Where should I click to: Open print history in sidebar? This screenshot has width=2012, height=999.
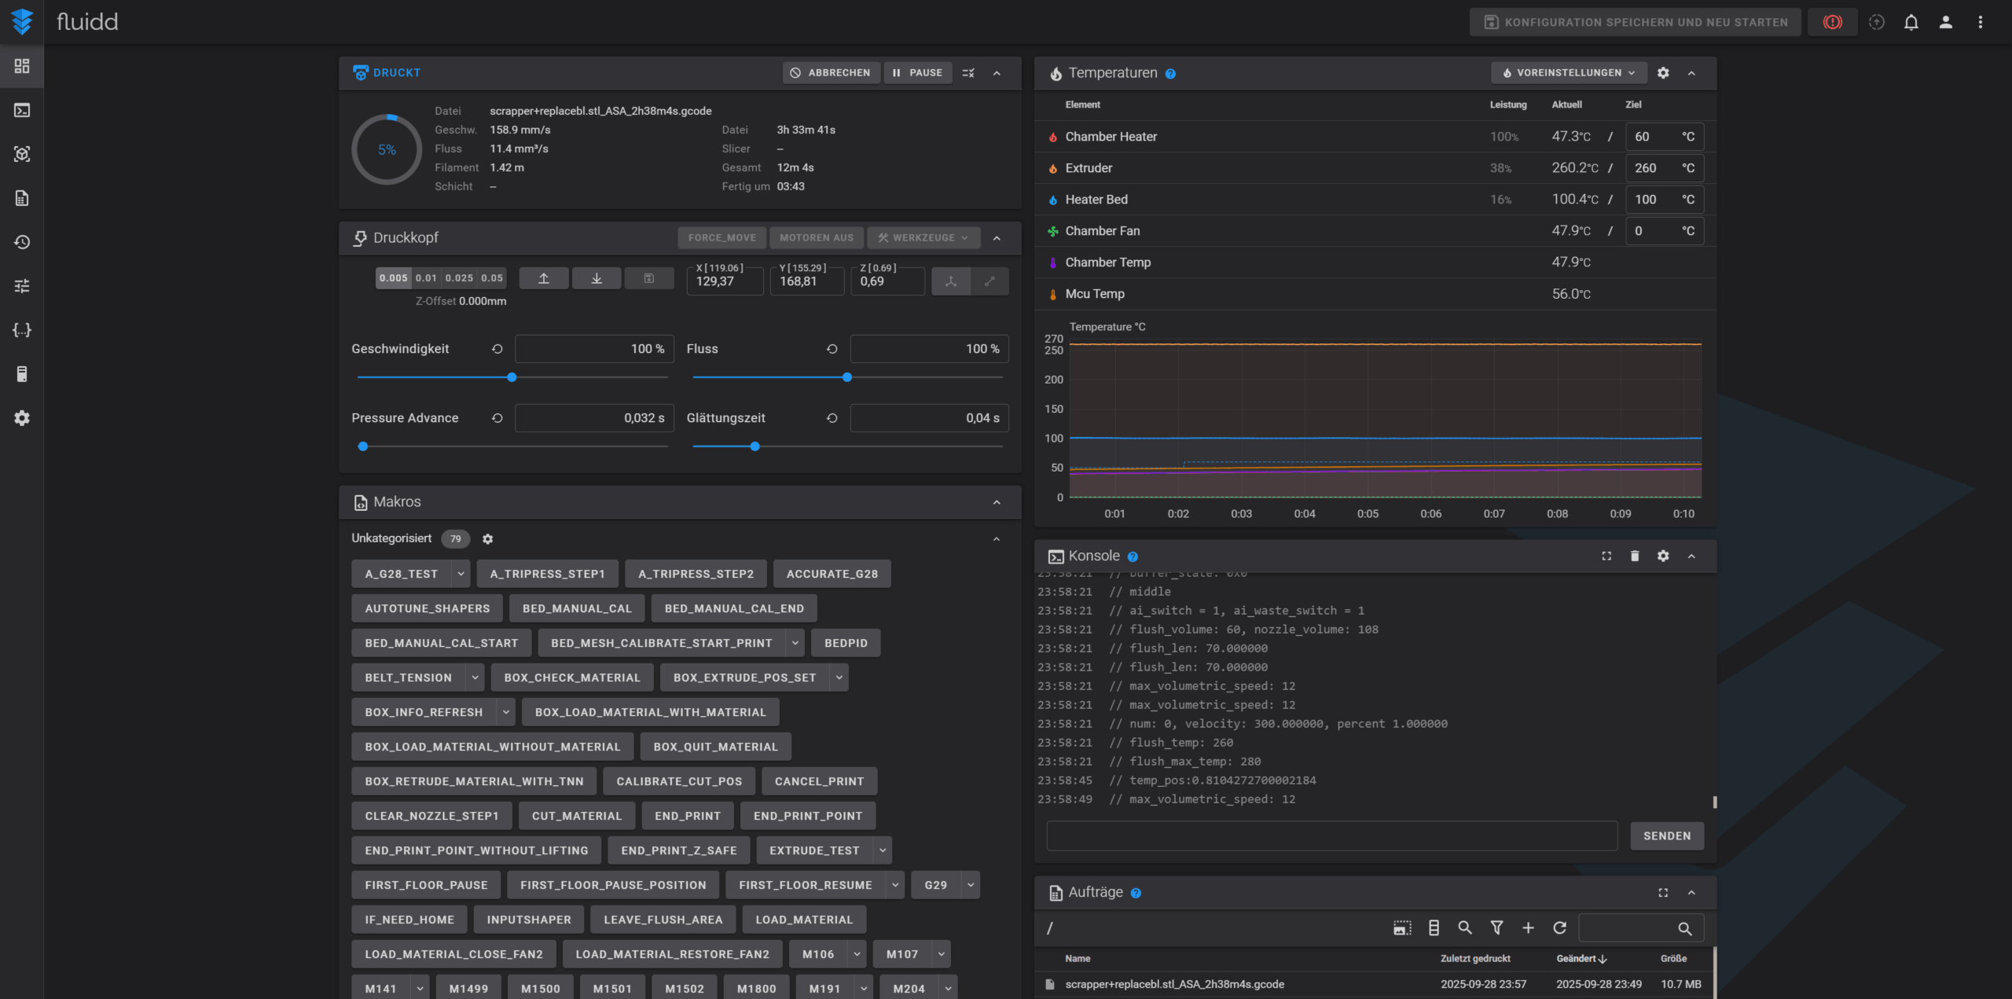(22, 242)
